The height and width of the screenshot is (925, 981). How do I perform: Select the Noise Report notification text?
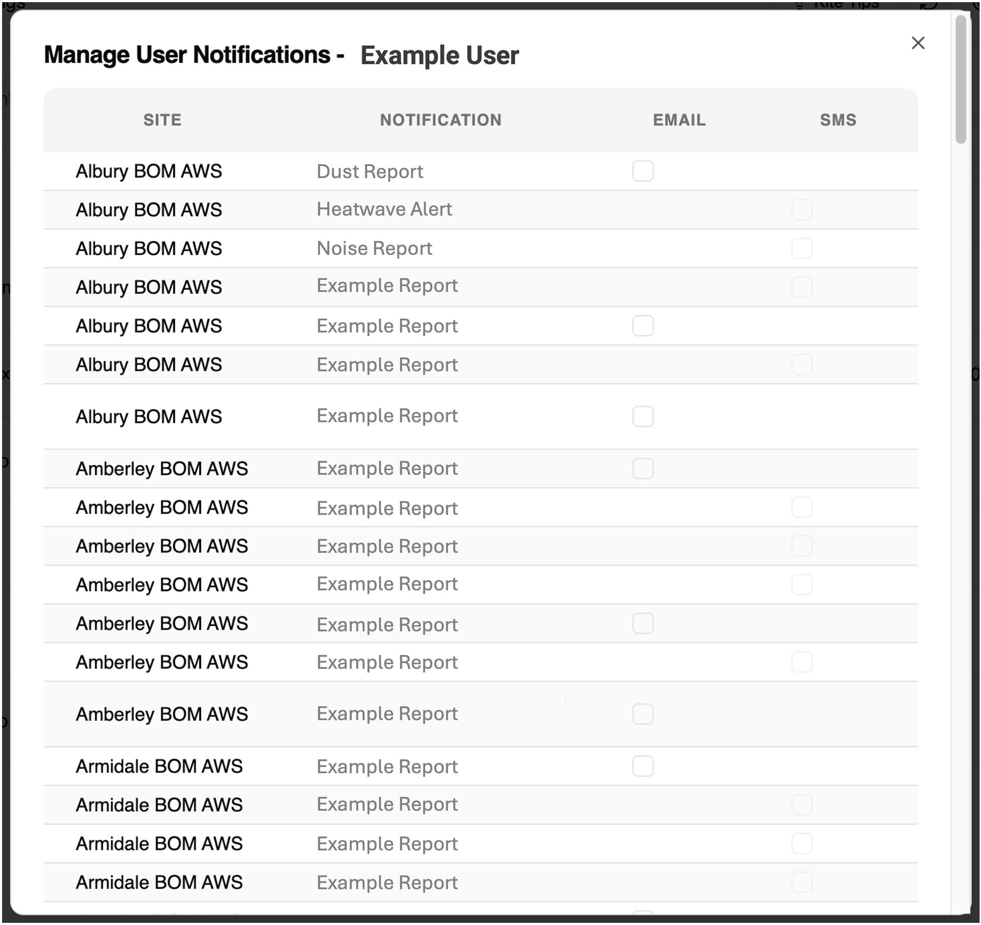(x=375, y=248)
